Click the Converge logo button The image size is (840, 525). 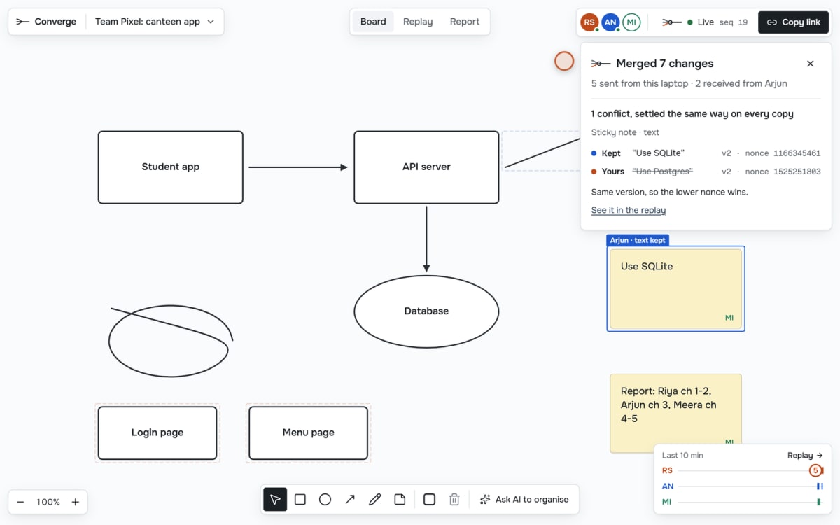point(46,22)
